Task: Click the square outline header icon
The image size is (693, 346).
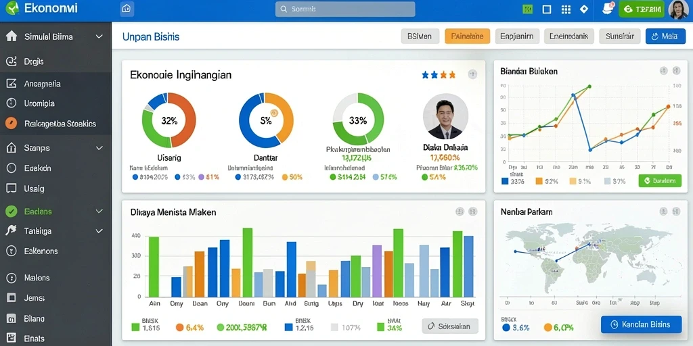Action: (547, 9)
